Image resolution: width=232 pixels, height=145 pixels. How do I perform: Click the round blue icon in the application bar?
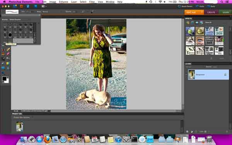[28, 6]
